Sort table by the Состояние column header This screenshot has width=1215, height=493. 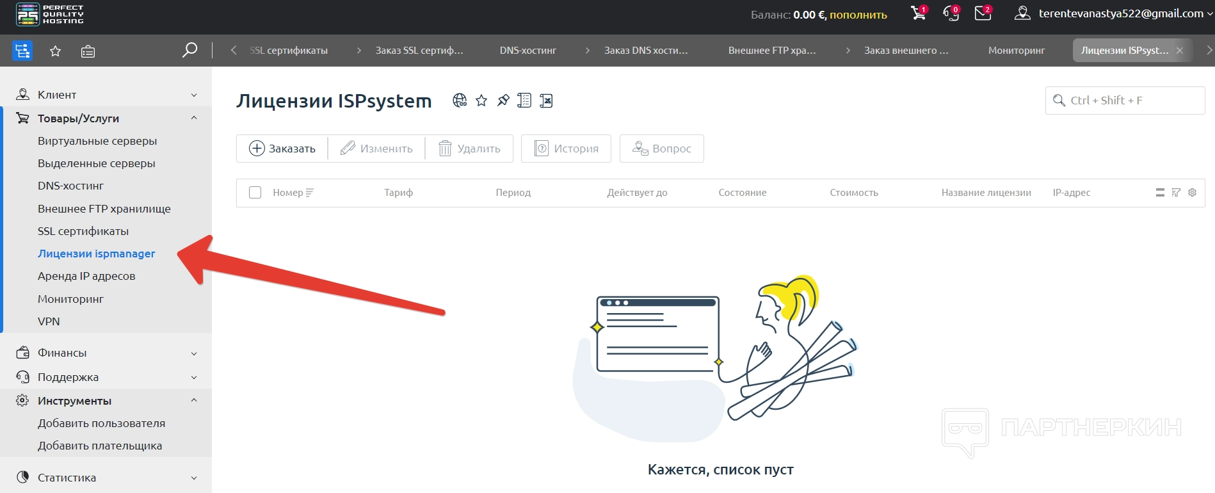(743, 193)
